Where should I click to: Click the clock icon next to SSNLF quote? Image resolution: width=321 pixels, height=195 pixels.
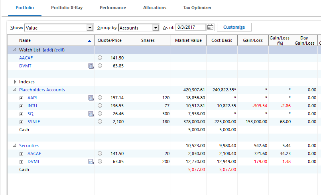tap(100, 122)
